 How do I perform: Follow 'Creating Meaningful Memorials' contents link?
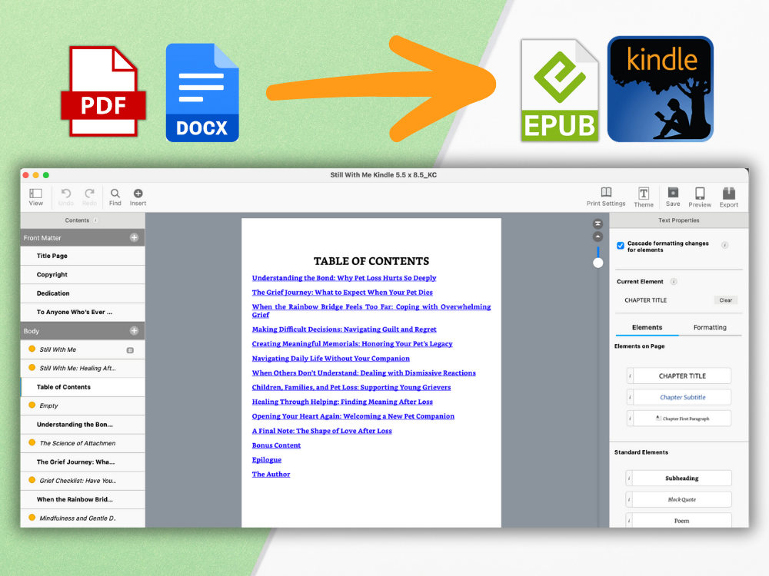[x=352, y=344]
